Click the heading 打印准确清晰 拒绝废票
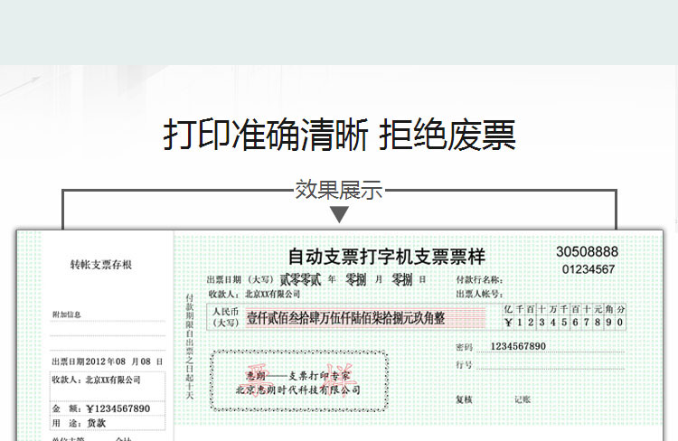Viewport: 678px width, 441px height. (x=339, y=136)
